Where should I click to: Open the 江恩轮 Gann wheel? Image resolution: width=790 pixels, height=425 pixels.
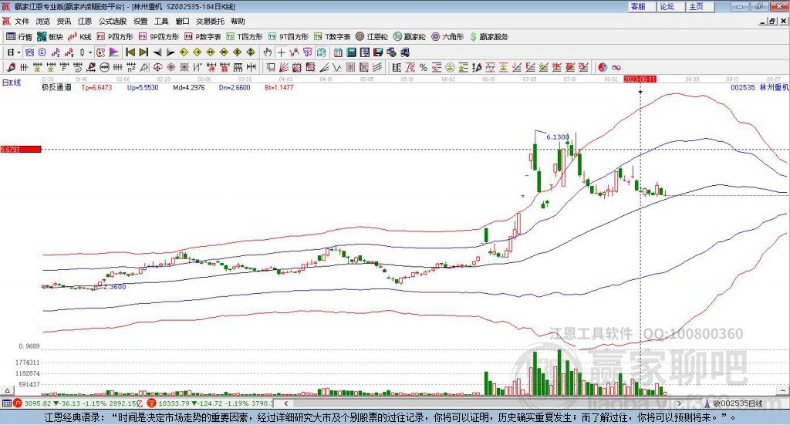[x=372, y=37]
